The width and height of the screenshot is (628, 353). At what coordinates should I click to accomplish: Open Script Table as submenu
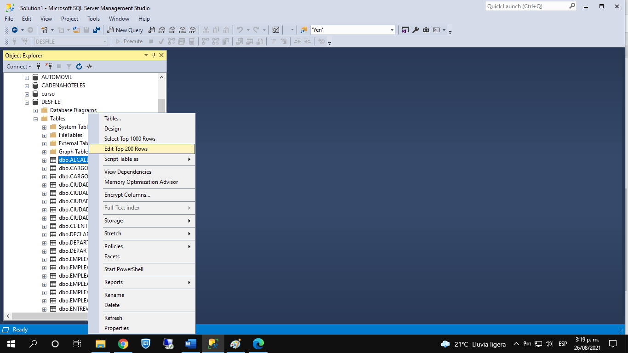(x=142, y=159)
